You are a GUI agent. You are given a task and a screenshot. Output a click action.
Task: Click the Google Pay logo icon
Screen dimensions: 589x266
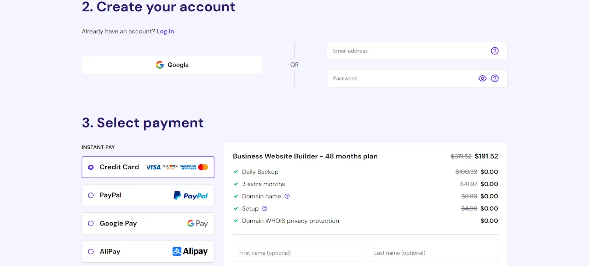pos(197,223)
